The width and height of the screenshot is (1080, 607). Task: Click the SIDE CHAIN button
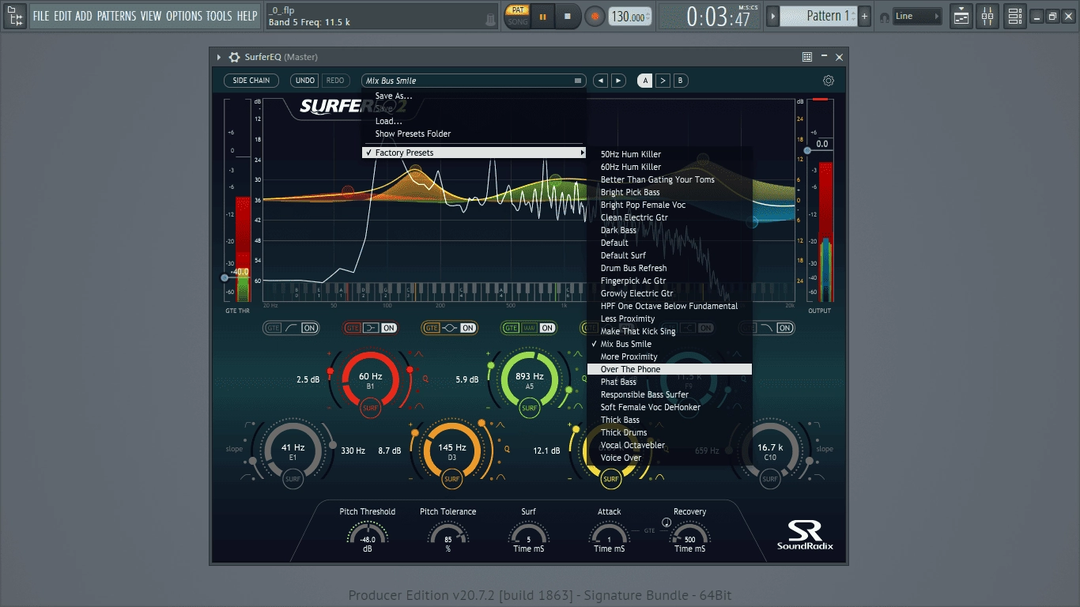(251, 81)
